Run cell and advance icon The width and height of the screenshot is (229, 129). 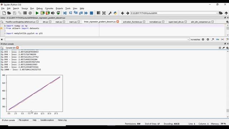(x=48, y=13)
